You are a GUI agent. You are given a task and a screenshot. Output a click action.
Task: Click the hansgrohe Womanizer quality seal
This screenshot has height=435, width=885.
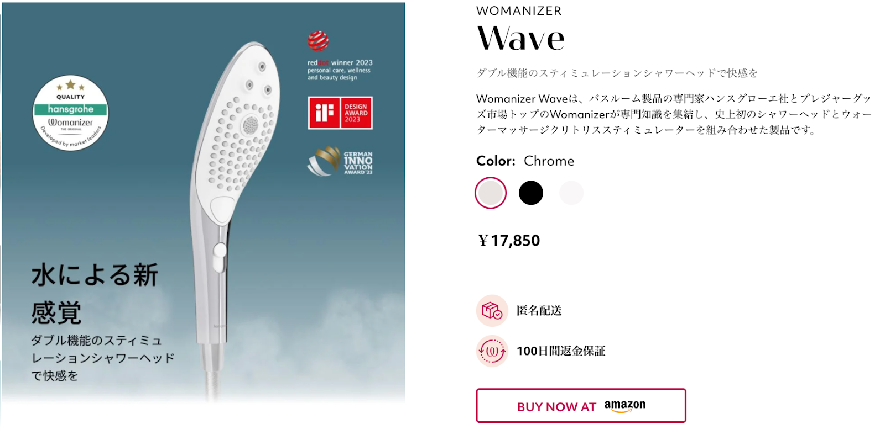(70, 113)
